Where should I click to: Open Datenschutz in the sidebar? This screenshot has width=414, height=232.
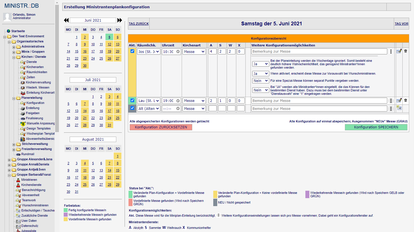click(30, 226)
